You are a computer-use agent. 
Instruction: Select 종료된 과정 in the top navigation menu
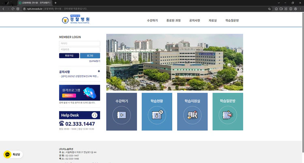coord(173,20)
